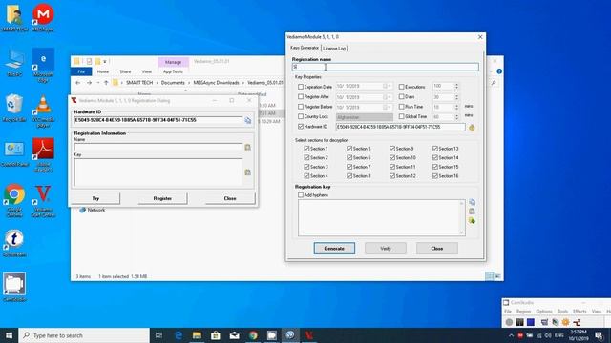
Task: Click export registration key icon
Action: pyautogui.click(x=472, y=221)
